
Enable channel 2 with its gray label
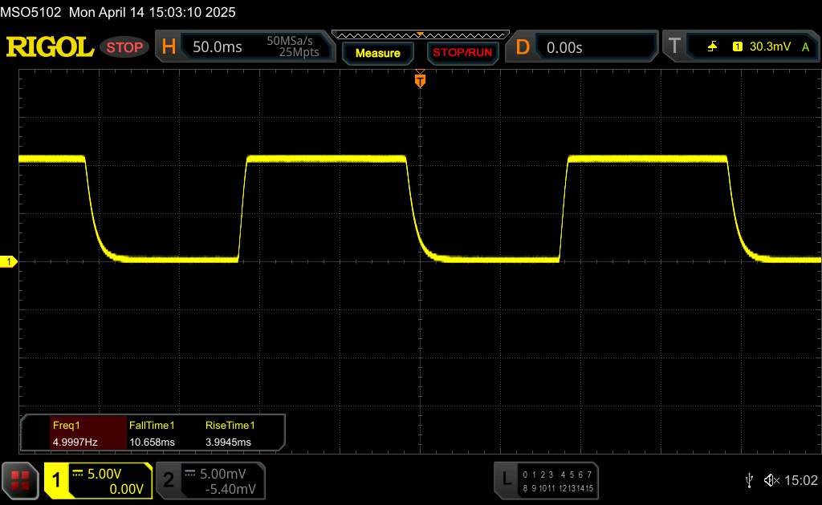coord(169,481)
